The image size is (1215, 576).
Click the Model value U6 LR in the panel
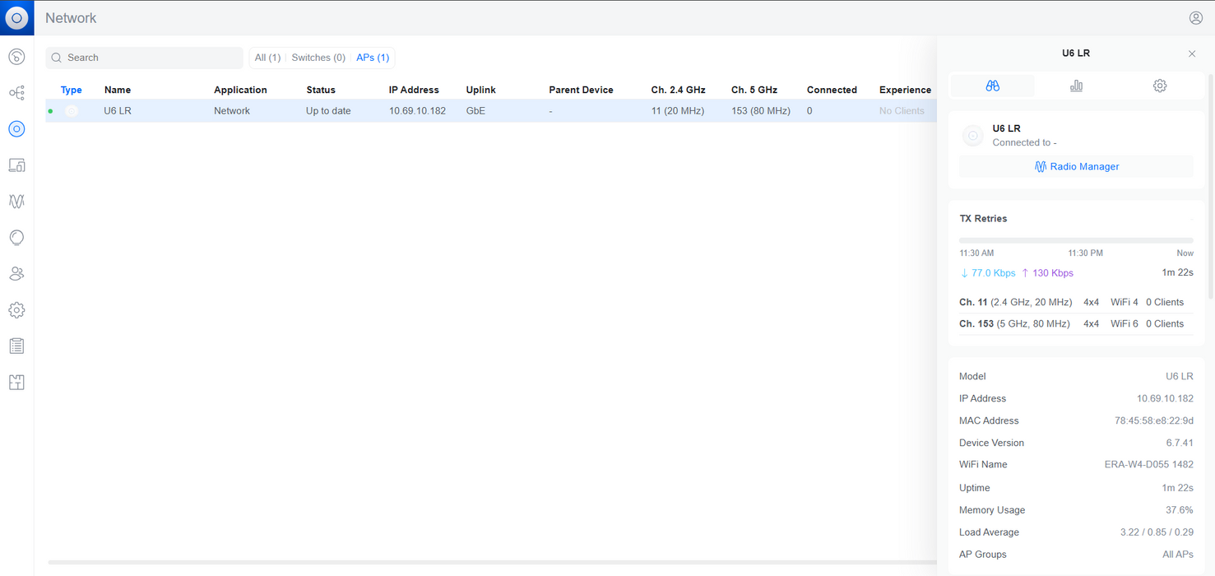pyautogui.click(x=1180, y=376)
